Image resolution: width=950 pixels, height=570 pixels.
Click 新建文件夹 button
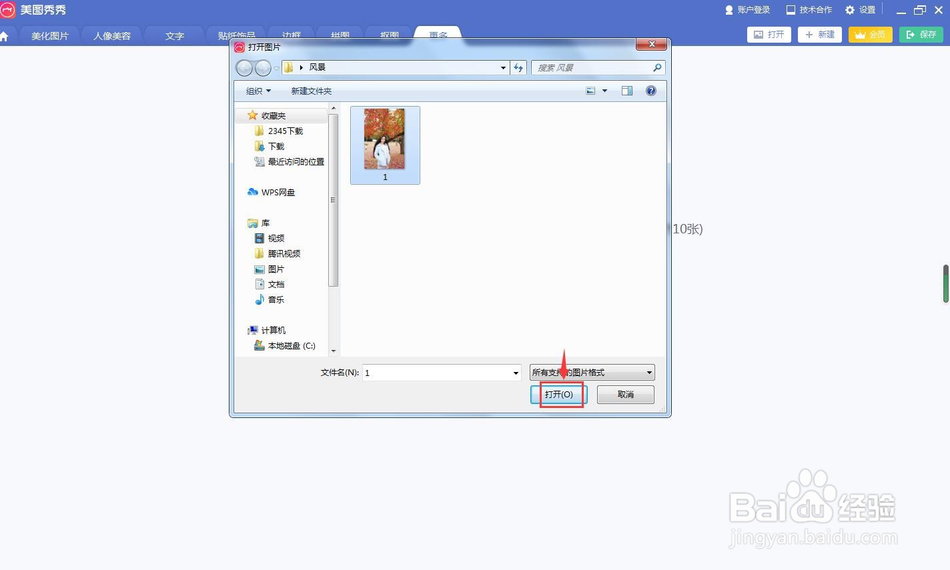(x=311, y=91)
